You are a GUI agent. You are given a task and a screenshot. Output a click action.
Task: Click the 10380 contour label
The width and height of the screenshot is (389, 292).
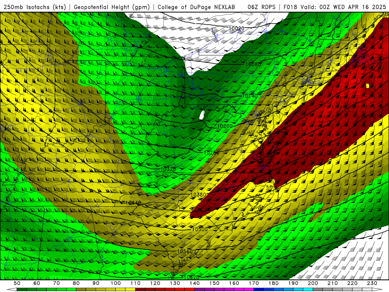point(198,195)
